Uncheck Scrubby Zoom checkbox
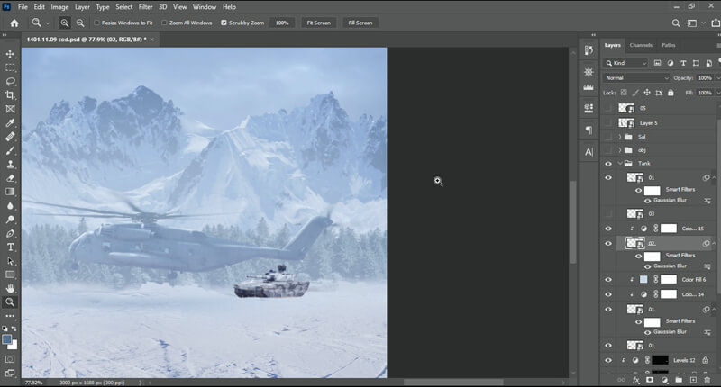The width and height of the screenshot is (721, 387). [x=224, y=23]
